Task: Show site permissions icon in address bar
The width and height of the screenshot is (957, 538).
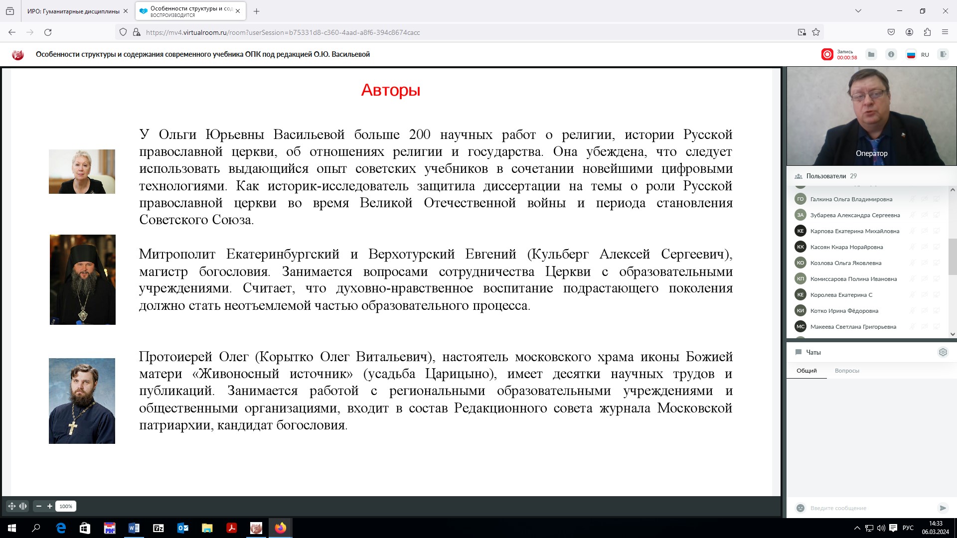Action: pyautogui.click(x=136, y=32)
